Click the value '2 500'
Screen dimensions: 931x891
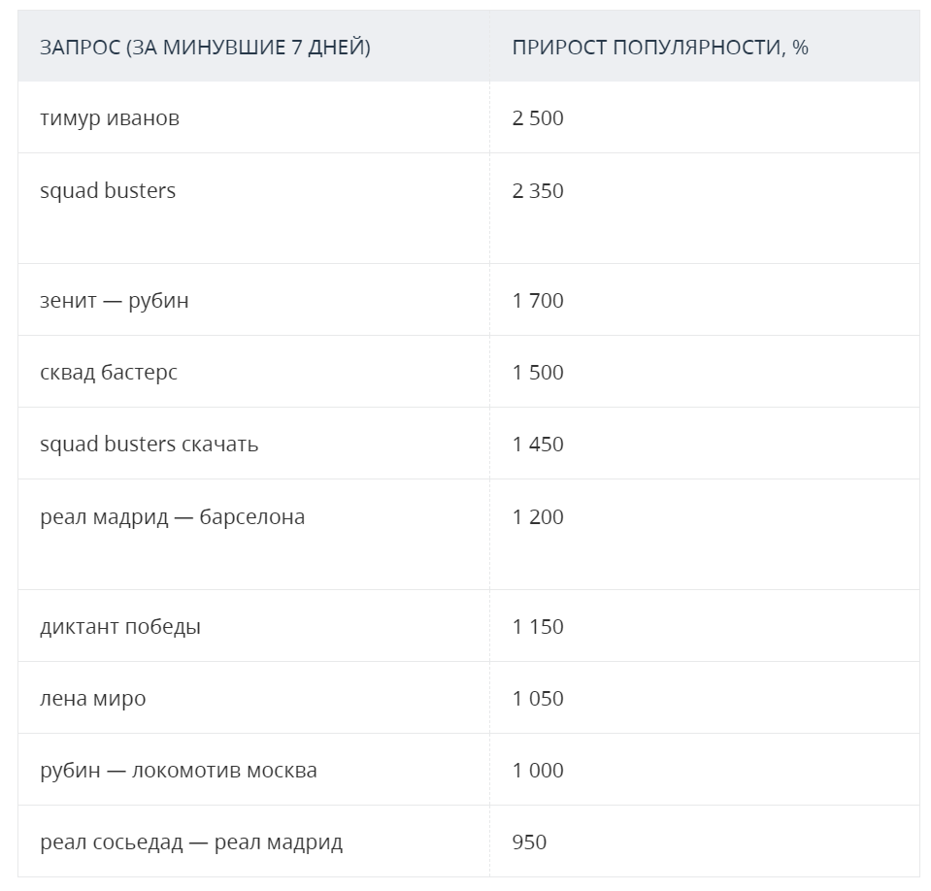click(x=538, y=118)
